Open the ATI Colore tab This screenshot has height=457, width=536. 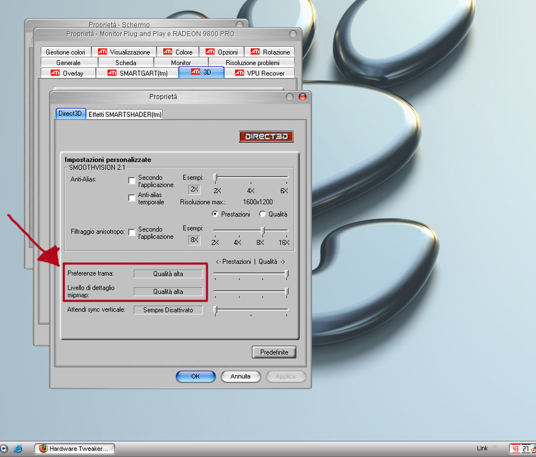(x=178, y=52)
